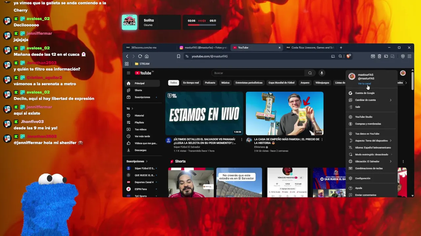Select the Videojuegos chip
Viewport: 421px width, 236px height.
coord(322,83)
